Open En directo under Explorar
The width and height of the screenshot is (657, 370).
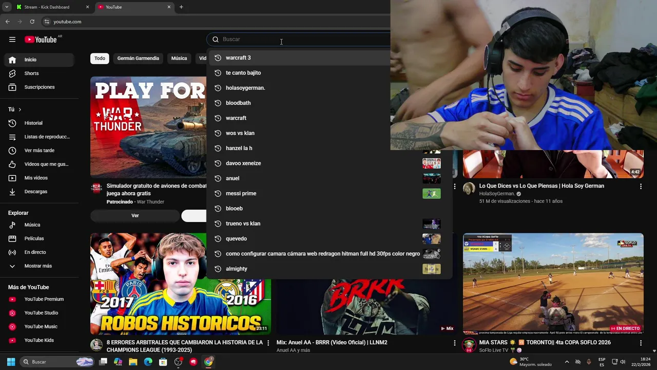coord(39,252)
